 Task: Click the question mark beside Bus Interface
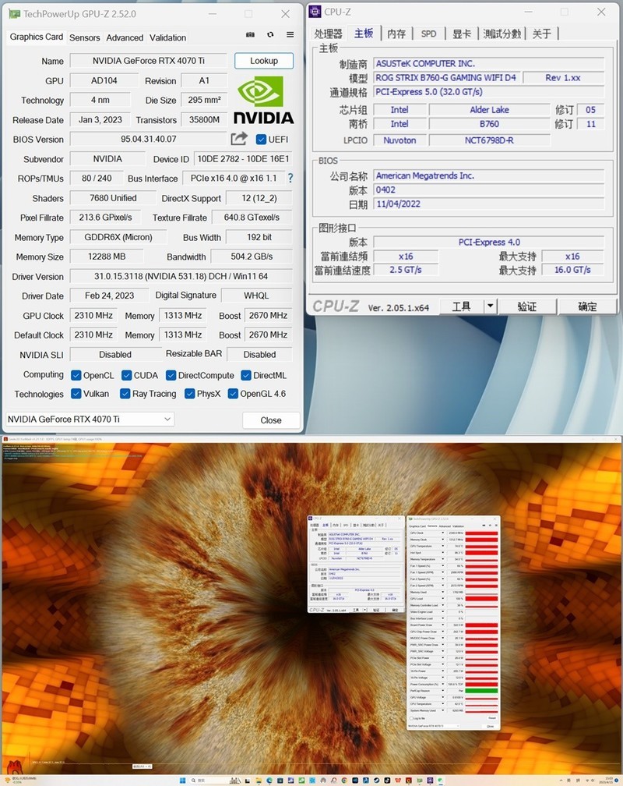click(x=289, y=178)
